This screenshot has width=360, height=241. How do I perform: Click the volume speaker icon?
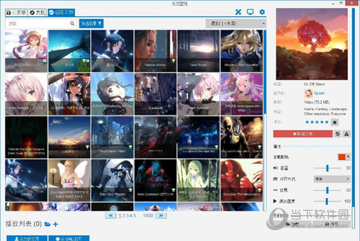[275, 168]
